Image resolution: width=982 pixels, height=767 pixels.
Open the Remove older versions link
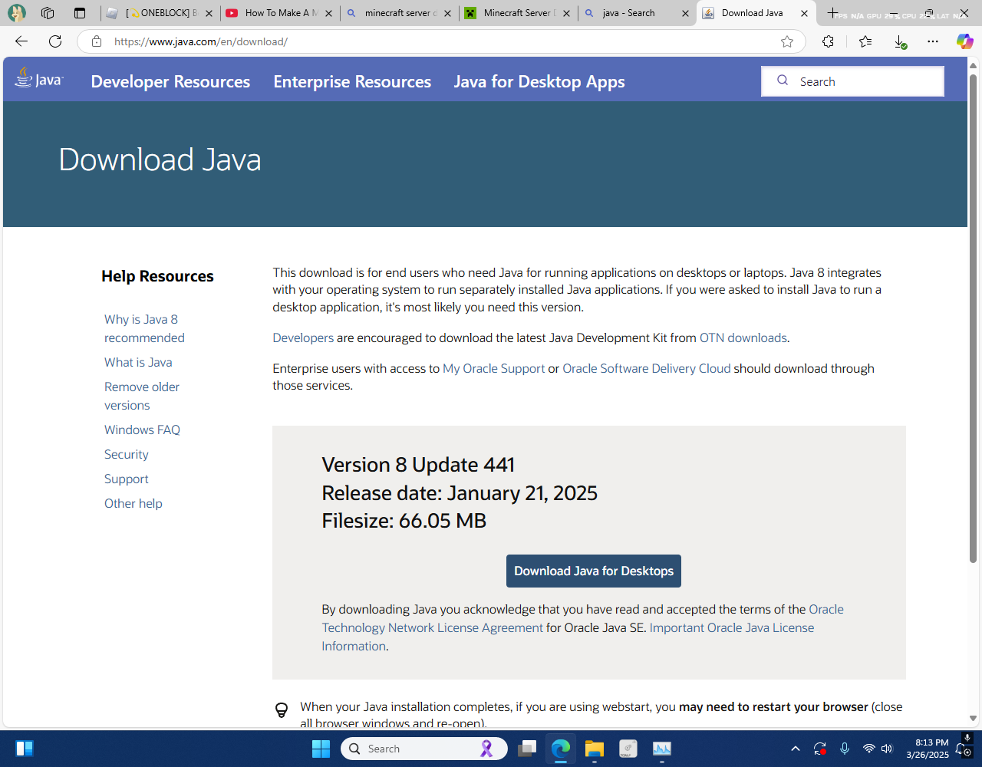click(x=142, y=396)
